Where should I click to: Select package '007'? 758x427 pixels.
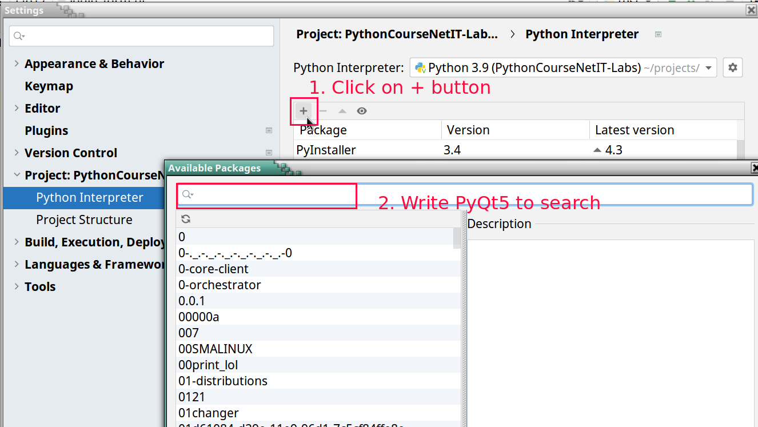[x=318, y=333]
